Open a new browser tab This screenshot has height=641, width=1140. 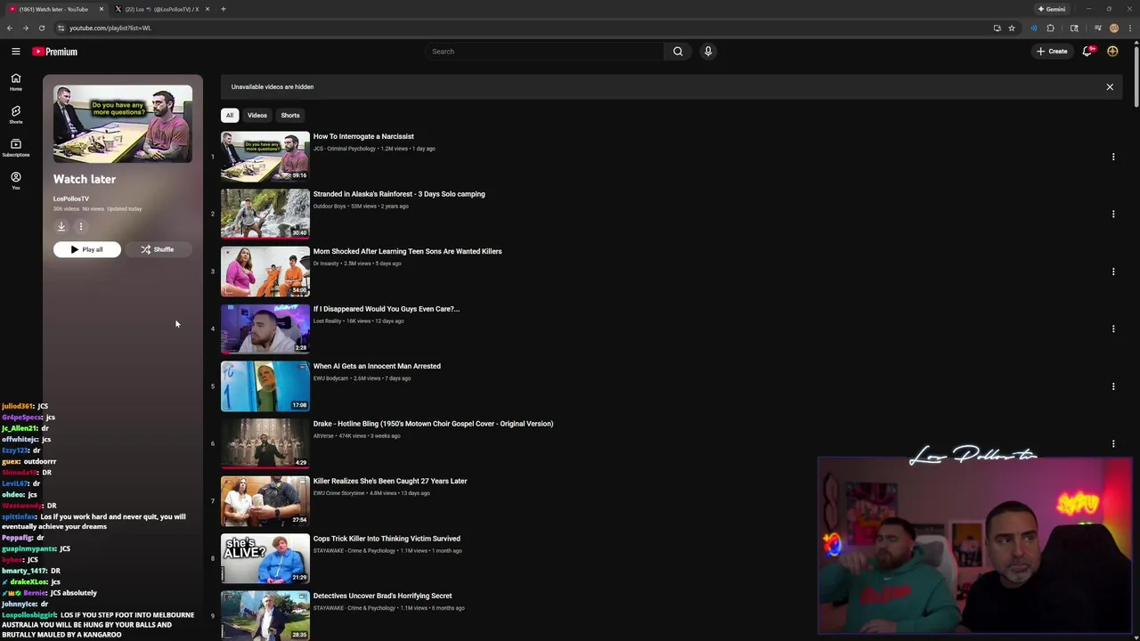(x=224, y=9)
